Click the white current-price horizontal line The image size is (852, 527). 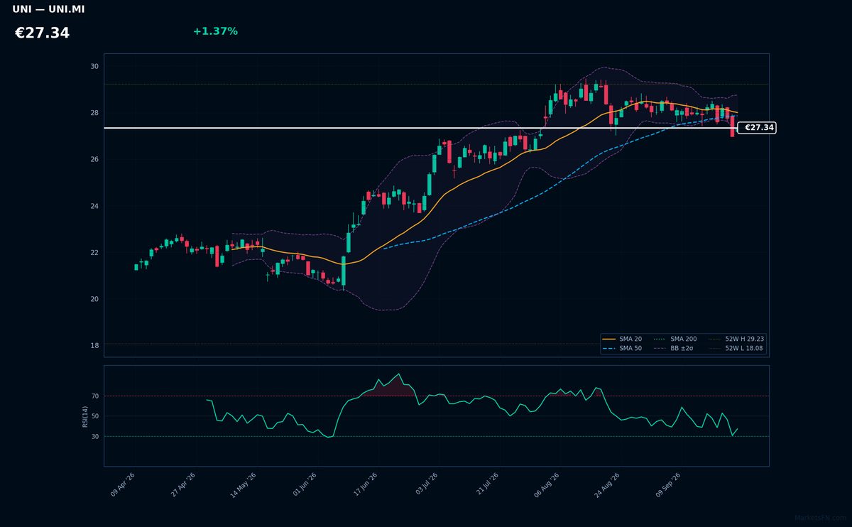(420, 128)
